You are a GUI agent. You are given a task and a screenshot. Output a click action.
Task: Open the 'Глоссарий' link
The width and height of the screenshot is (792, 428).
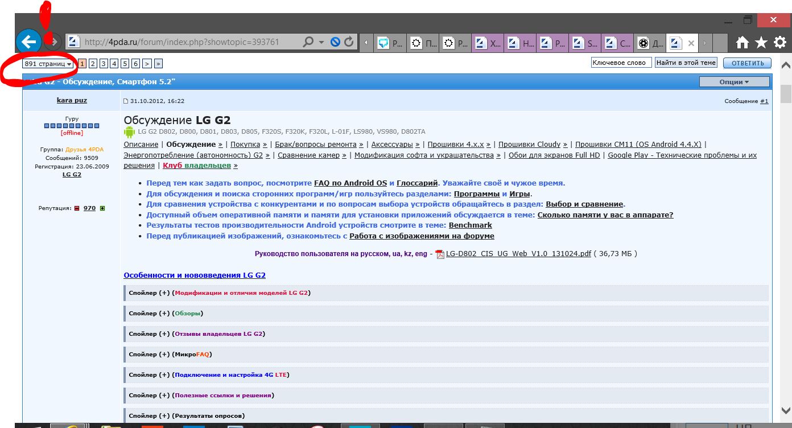[417, 183]
